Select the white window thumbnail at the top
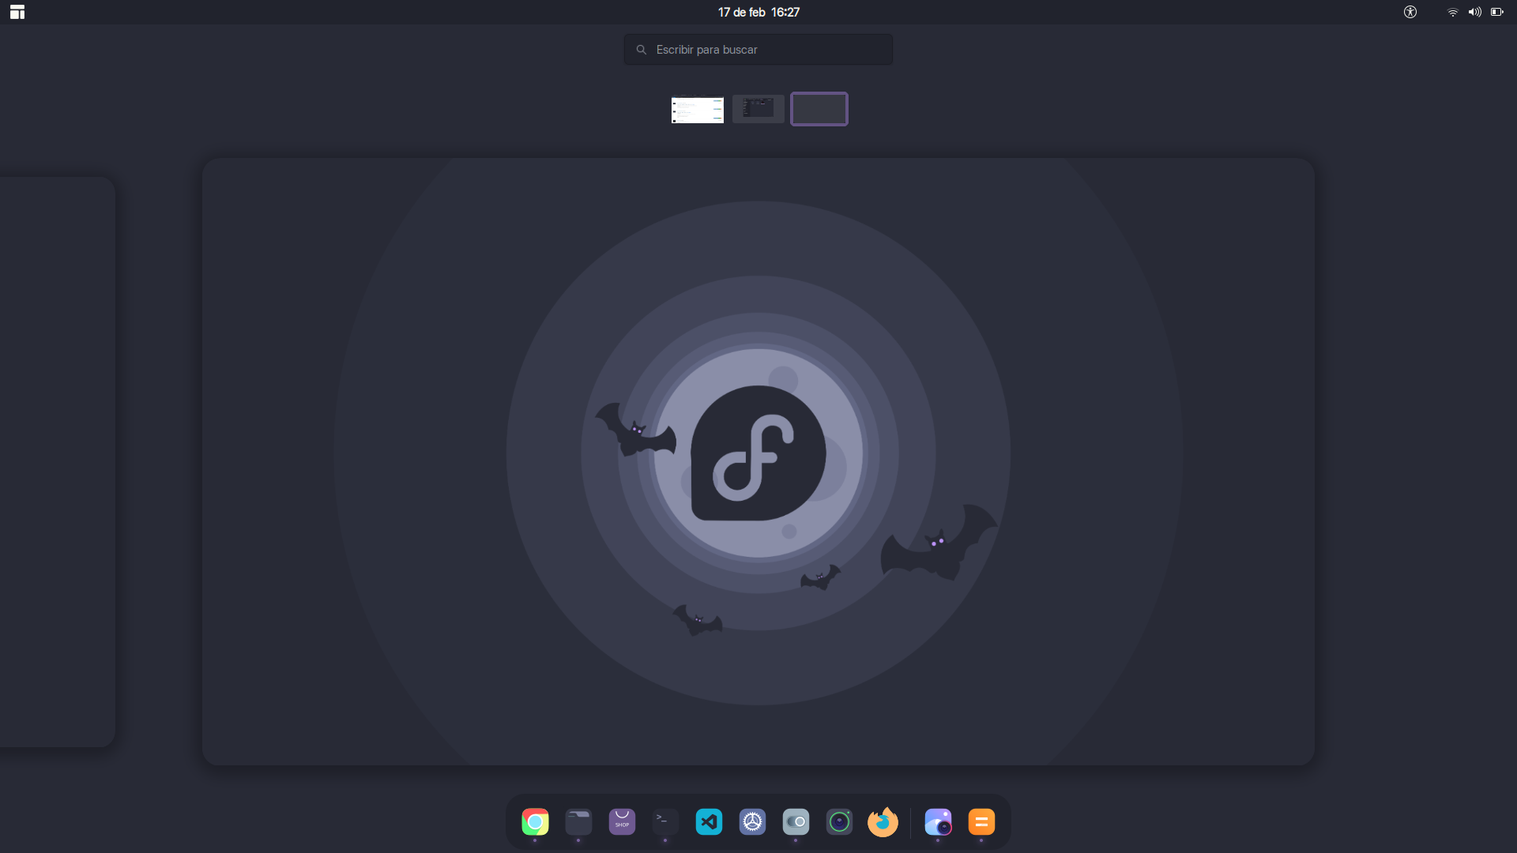This screenshot has width=1517, height=853. [697, 110]
